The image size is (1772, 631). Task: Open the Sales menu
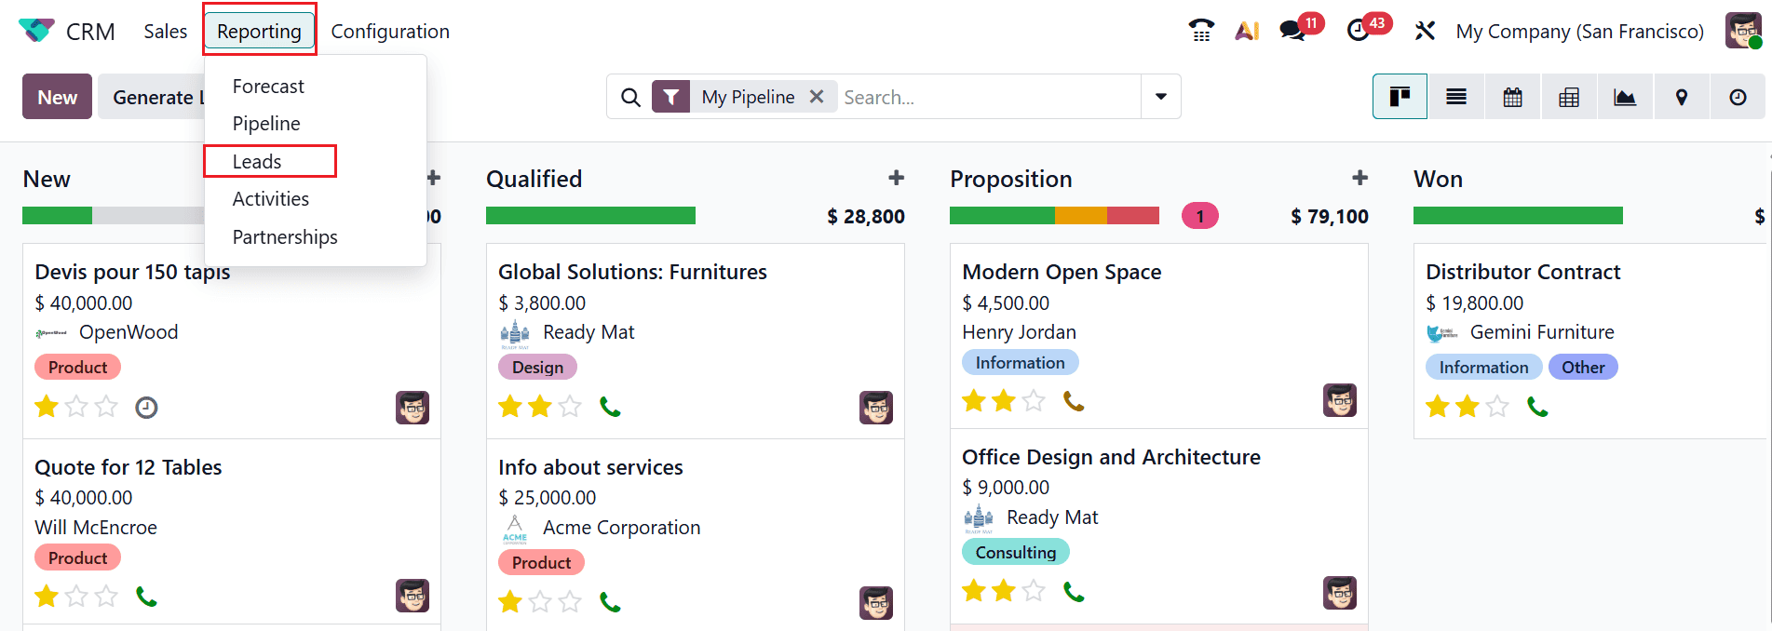click(x=166, y=31)
